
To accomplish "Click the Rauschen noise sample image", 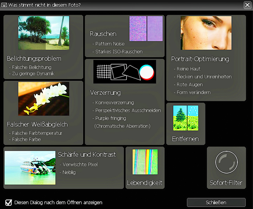I will pos(146,28).
